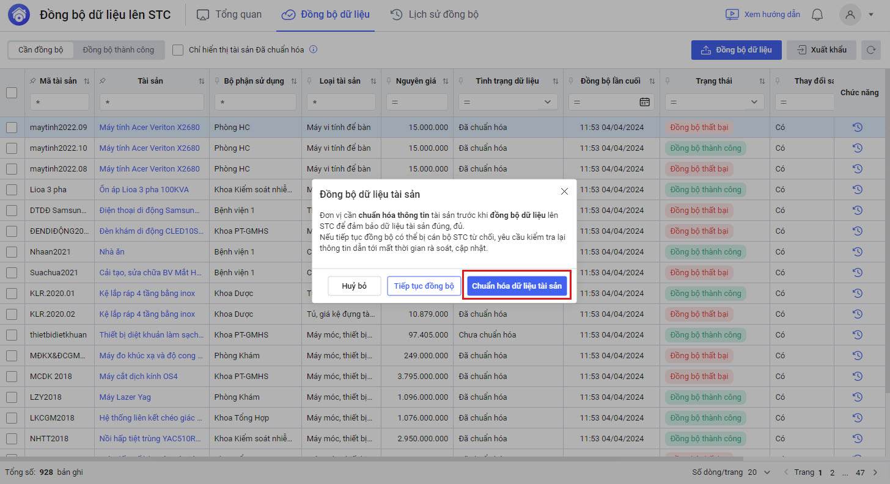
Task: Click sort icon on Nguyên giá column
Action: [446, 81]
